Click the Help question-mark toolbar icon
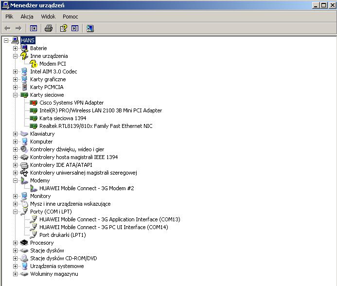 point(63,28)
